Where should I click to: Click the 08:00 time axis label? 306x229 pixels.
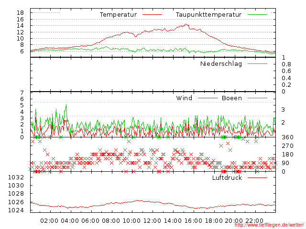click(x=111, y=221)
